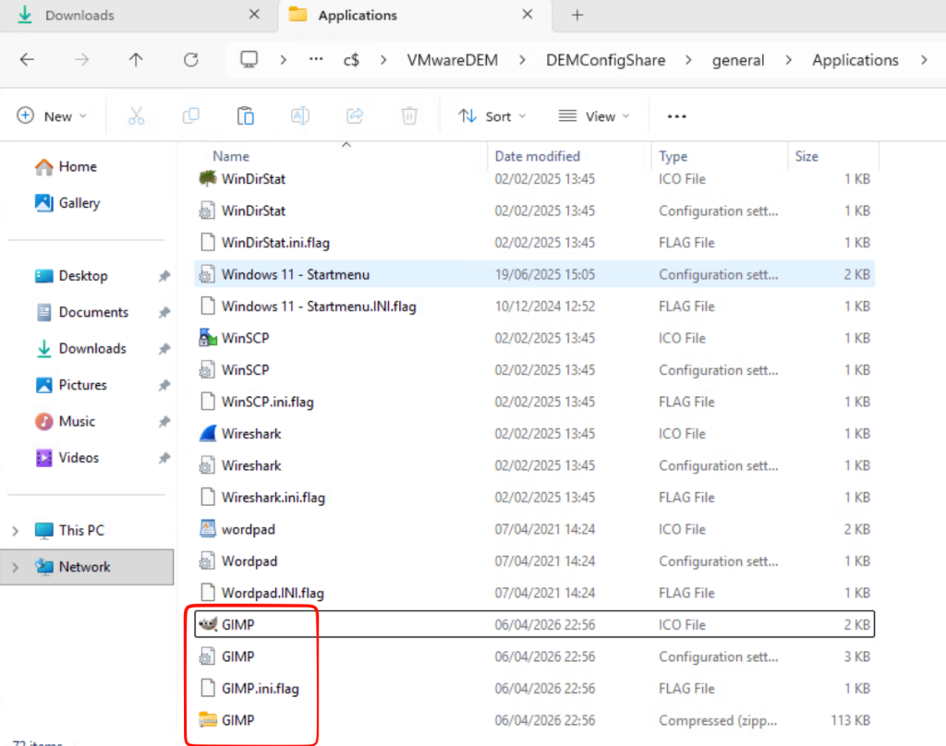Viewport: 946px width, 746px height.
Task: Select the Wireshark configuration settings file
Action: pyautogui.click(x=535, y=465)
